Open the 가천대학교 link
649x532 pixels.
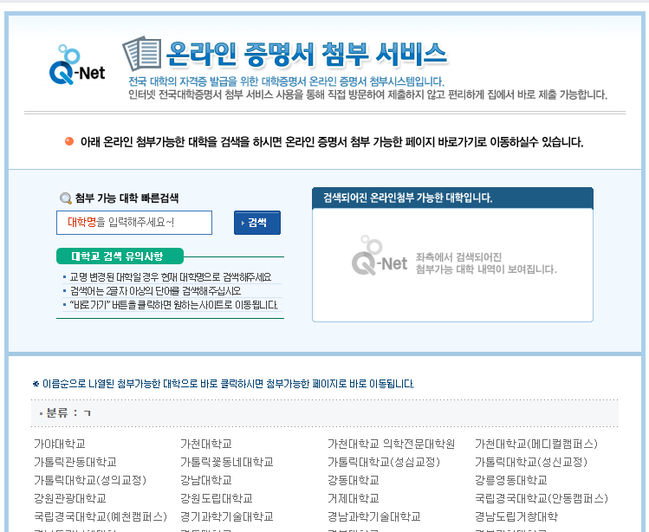pos(206,444)
